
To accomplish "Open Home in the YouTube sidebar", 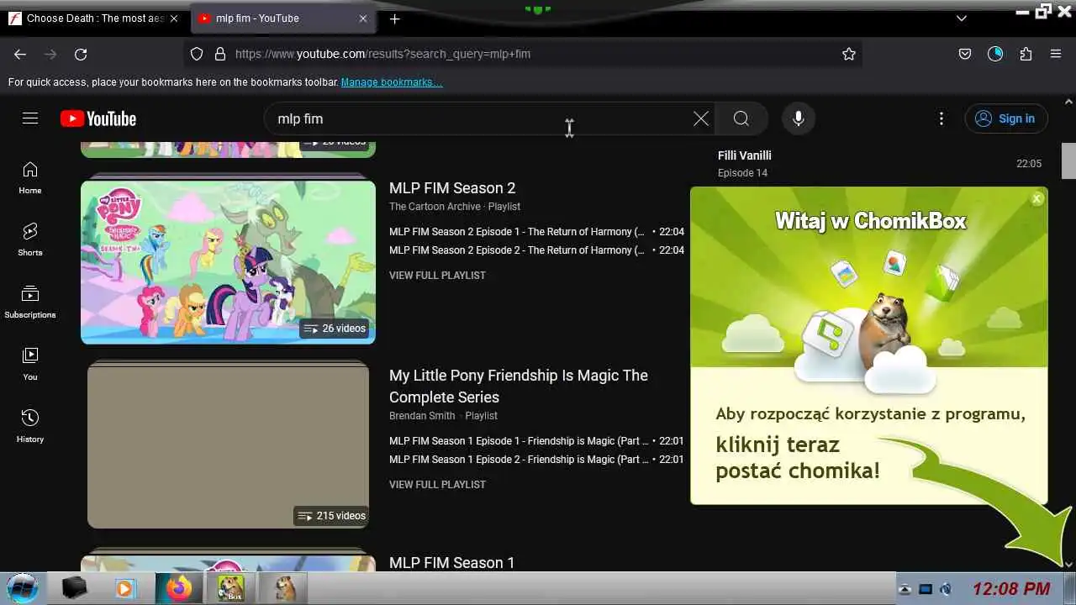I will coord(30,177).
